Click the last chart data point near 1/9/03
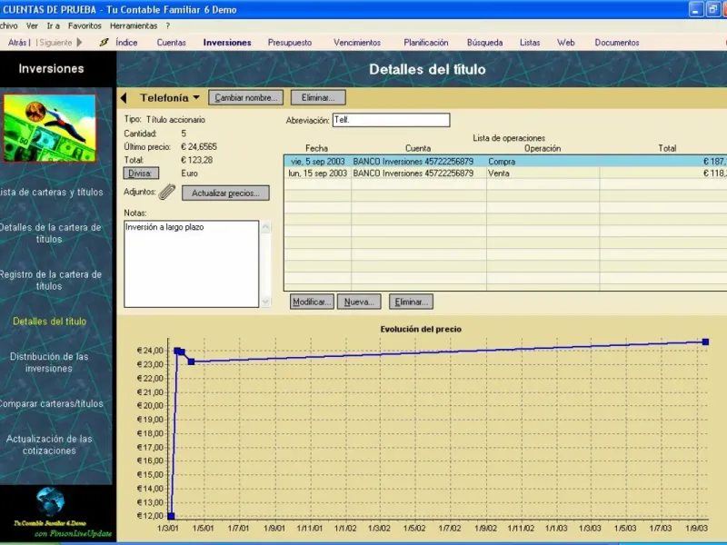The width and height of the screenshot is (727, 545). 705,342
